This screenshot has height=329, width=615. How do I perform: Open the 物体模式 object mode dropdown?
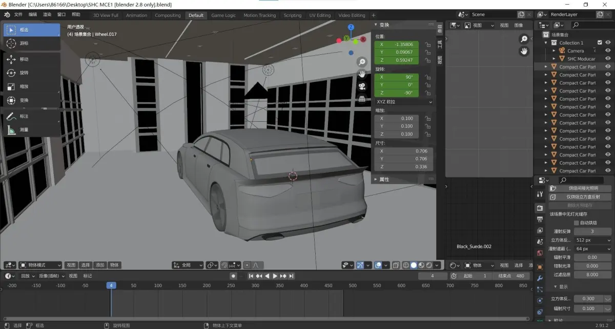click(40, 265)
